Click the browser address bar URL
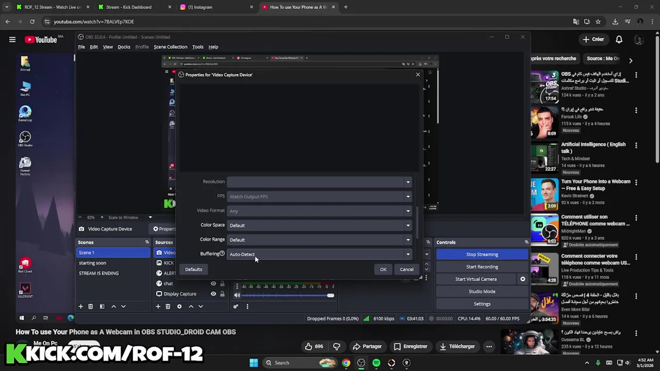Image resolution: width=660 pixels, height=371 pixels. [x=94, y=22]
